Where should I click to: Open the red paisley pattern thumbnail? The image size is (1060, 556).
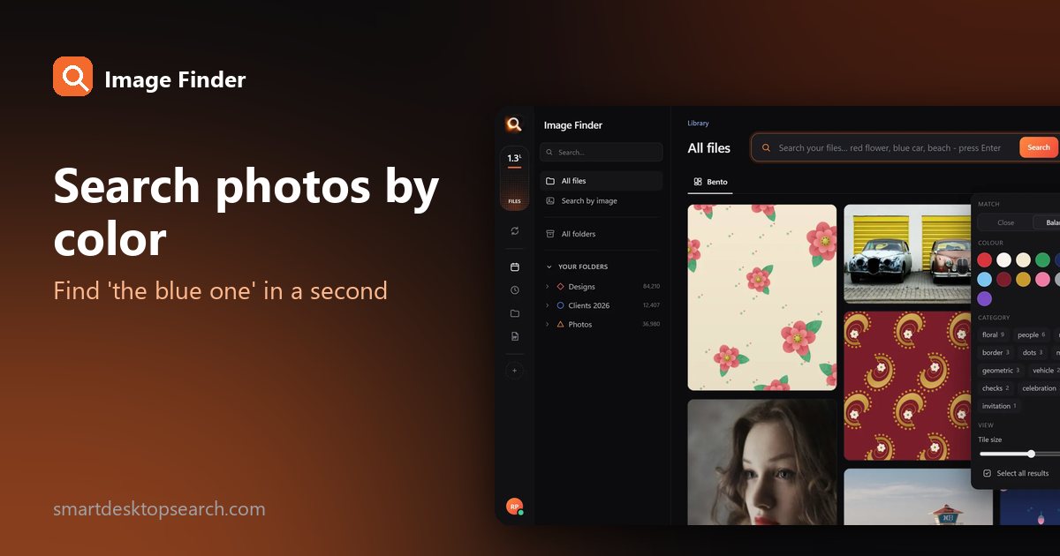[x=907, y=385]
